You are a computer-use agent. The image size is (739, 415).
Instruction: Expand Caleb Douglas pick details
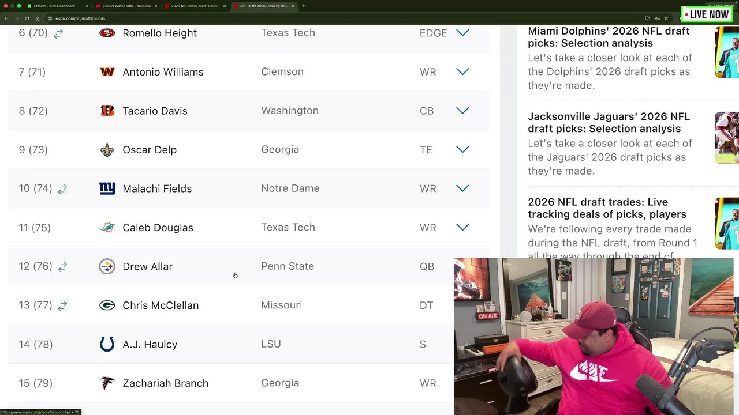click(462, 227)
